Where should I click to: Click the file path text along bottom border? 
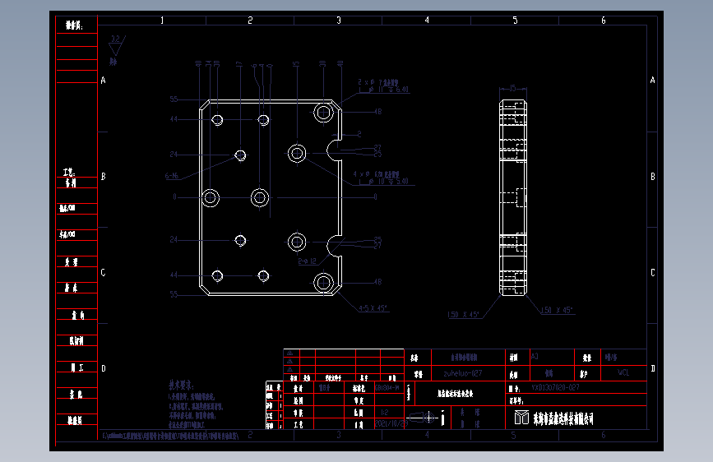(x=170, y=436)
